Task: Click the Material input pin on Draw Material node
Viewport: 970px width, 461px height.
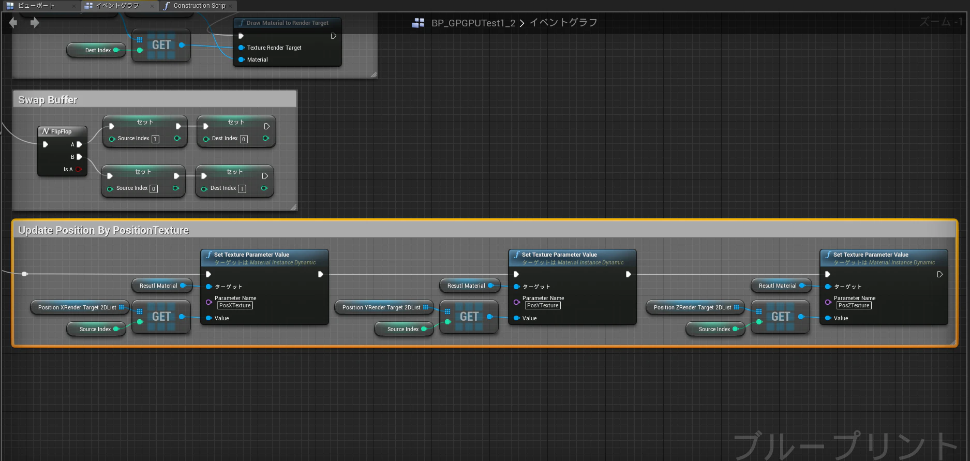Action: (242, 60)
